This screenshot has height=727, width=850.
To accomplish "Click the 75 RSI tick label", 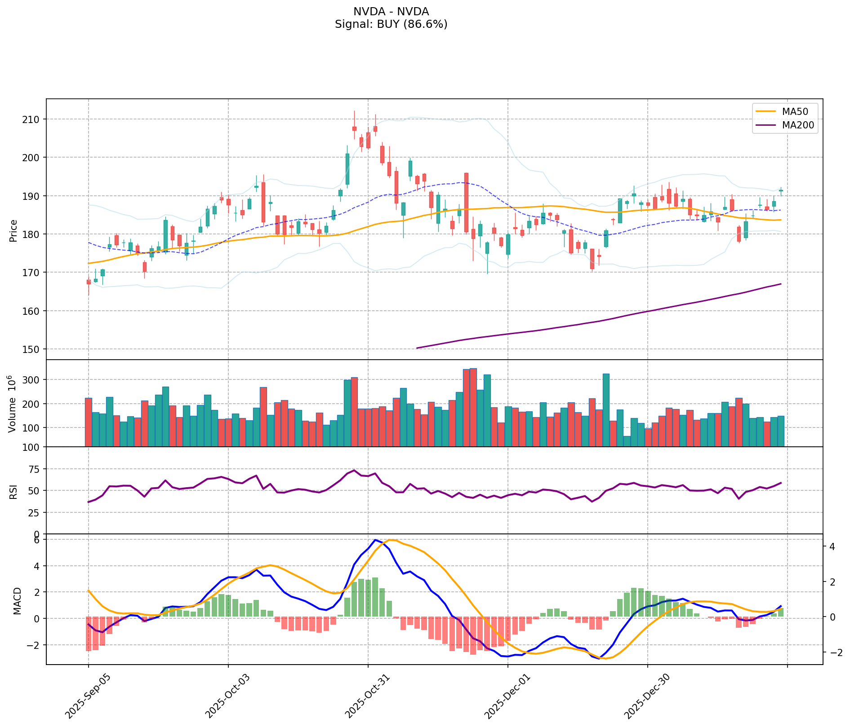I will pyautogui.click(x=35, y=469).
